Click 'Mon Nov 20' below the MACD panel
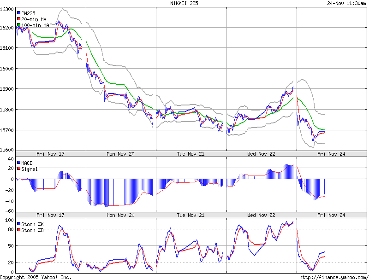This screenshot has height=280, width=369. [120, 215]
